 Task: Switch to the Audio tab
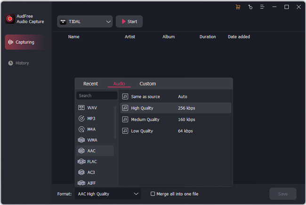tap(119, 84)
